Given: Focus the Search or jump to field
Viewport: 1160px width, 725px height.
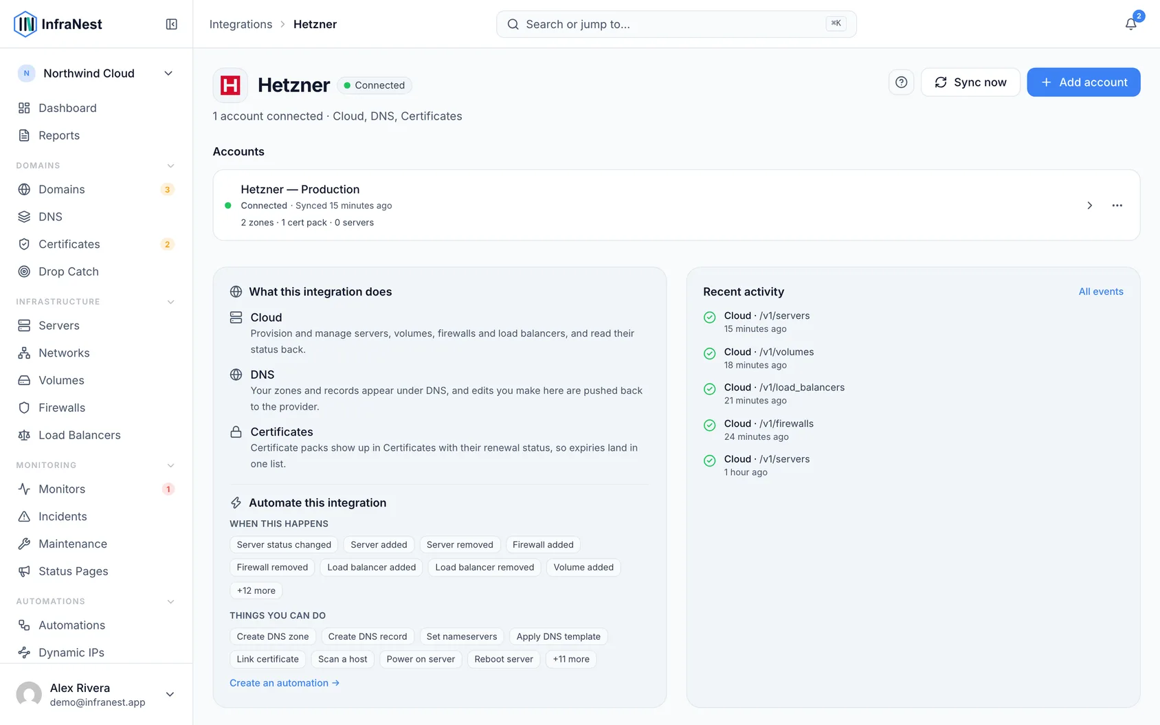Looking at the screenshot, I should tap(676, 24).
